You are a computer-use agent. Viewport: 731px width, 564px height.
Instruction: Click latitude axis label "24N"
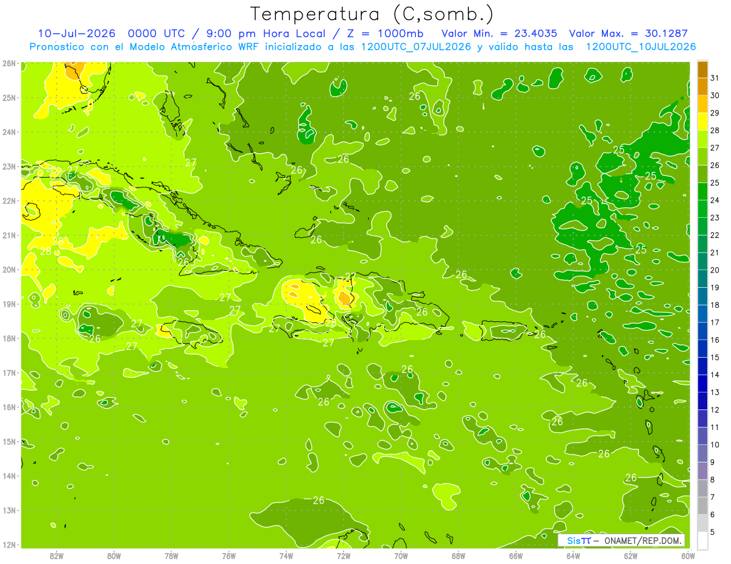[x=9, y=132]
